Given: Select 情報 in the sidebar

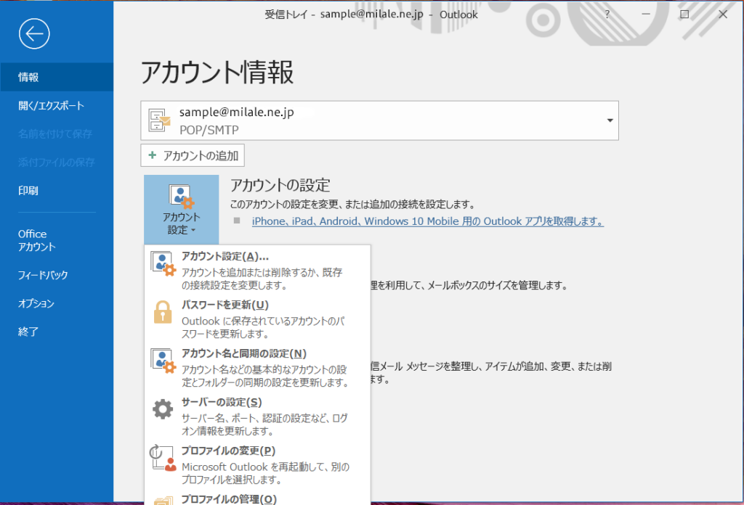Looking at the screenshot, I should tap(57, 77).
